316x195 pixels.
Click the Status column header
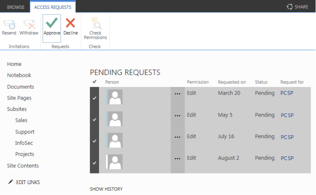tap(261, 82)
